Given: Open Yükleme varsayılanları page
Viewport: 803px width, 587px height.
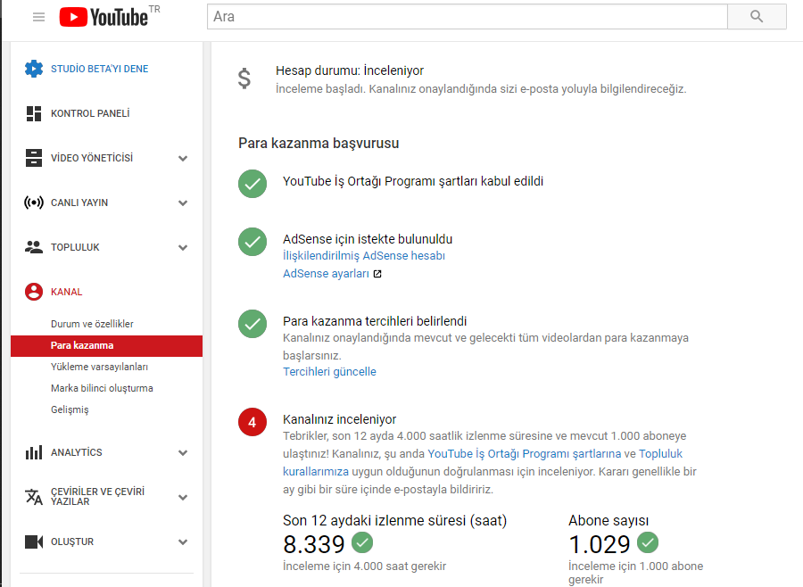Looking at the screenshot, I should coord(99,367).
